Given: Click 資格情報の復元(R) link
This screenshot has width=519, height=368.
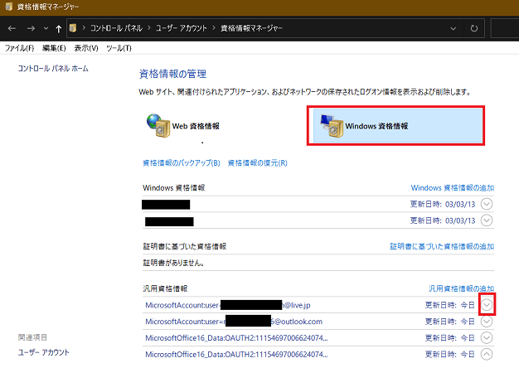Looking at the screenshot, I should 258,162.
